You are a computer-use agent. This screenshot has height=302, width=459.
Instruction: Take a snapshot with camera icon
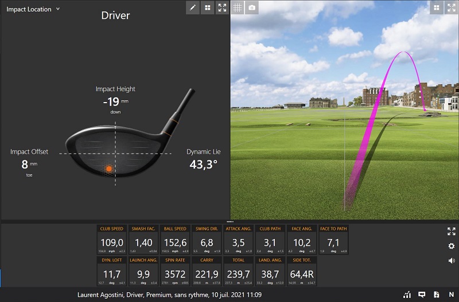(x=252, y=7)
